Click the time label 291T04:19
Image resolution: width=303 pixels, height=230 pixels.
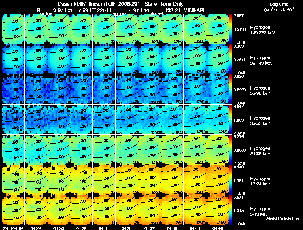tap(13, 228)
